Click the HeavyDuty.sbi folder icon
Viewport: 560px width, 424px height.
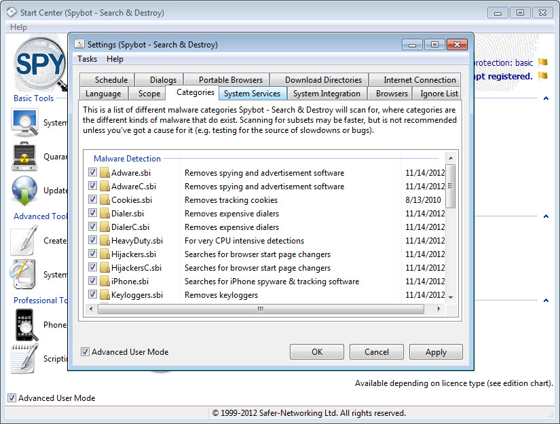(x=105, y=241)
